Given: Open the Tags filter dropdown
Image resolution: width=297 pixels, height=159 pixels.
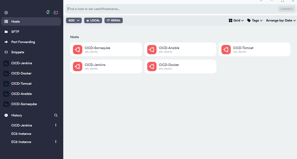Looking at the screenshot, I should coord(255,20).
